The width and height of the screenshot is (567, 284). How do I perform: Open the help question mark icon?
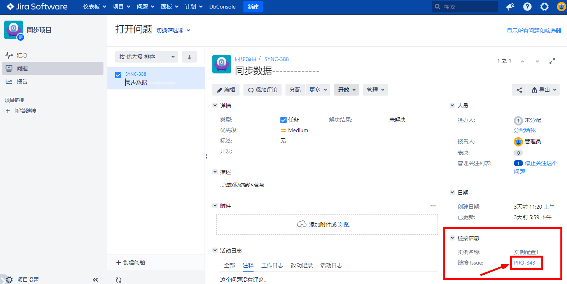(527, 7)
